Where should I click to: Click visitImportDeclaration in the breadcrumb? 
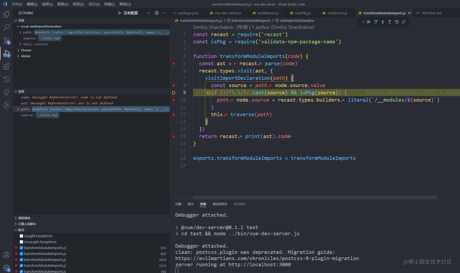(297, 21)
